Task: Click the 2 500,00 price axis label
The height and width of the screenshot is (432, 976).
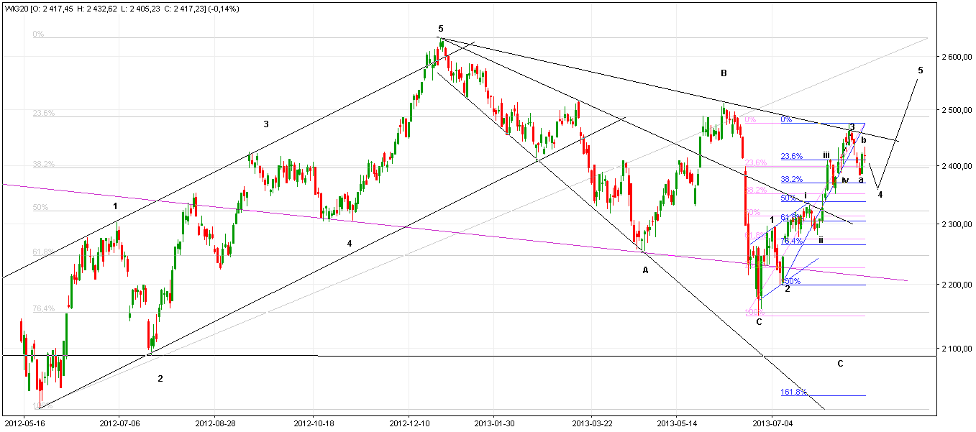Action: [x=957, y=111]
